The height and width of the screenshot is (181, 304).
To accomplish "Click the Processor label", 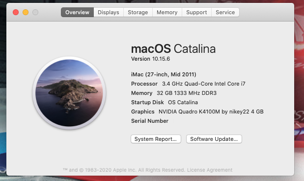I will 144,84.
